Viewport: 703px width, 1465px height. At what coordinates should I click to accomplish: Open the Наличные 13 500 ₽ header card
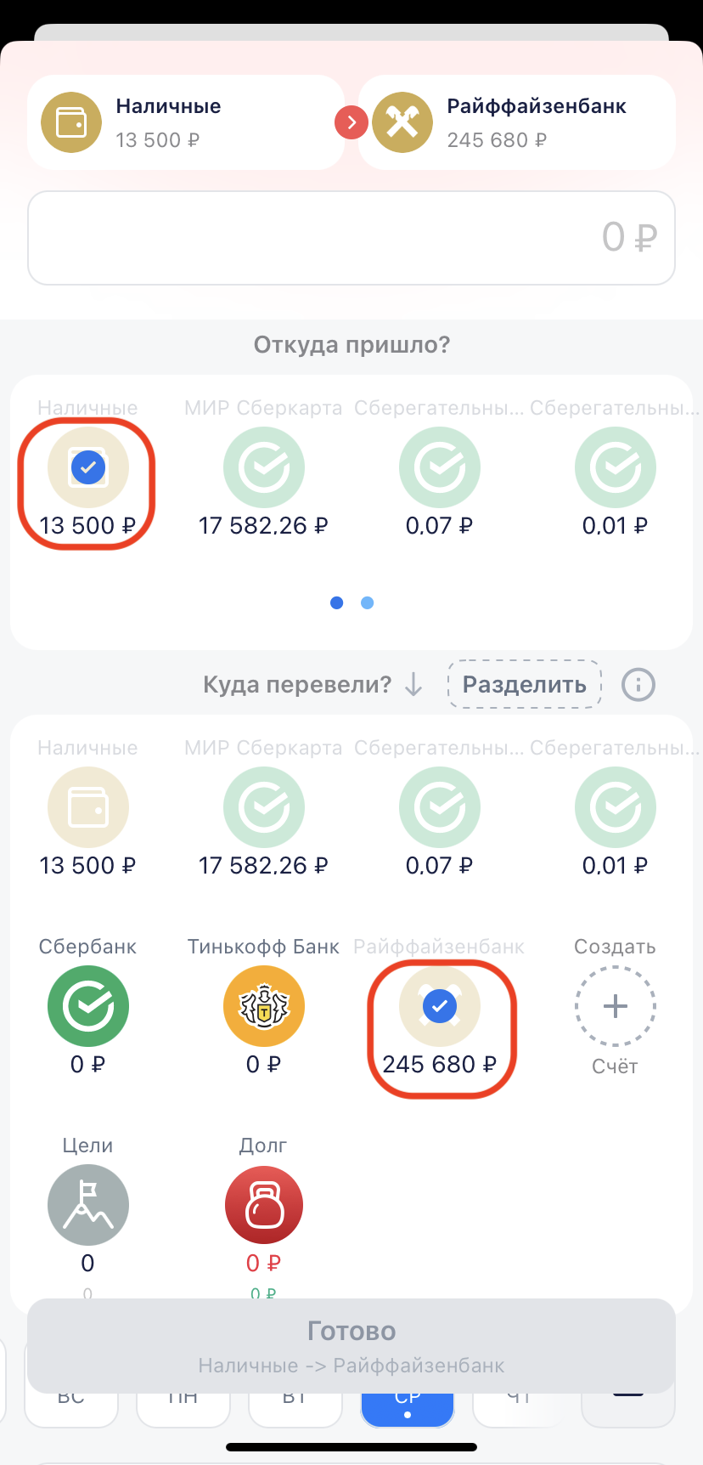coord(186,122)
